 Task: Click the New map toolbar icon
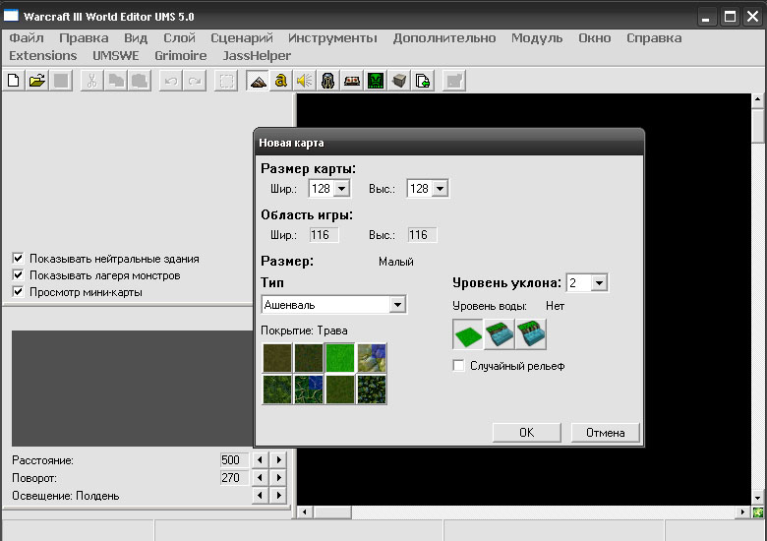tap(14, 81)
